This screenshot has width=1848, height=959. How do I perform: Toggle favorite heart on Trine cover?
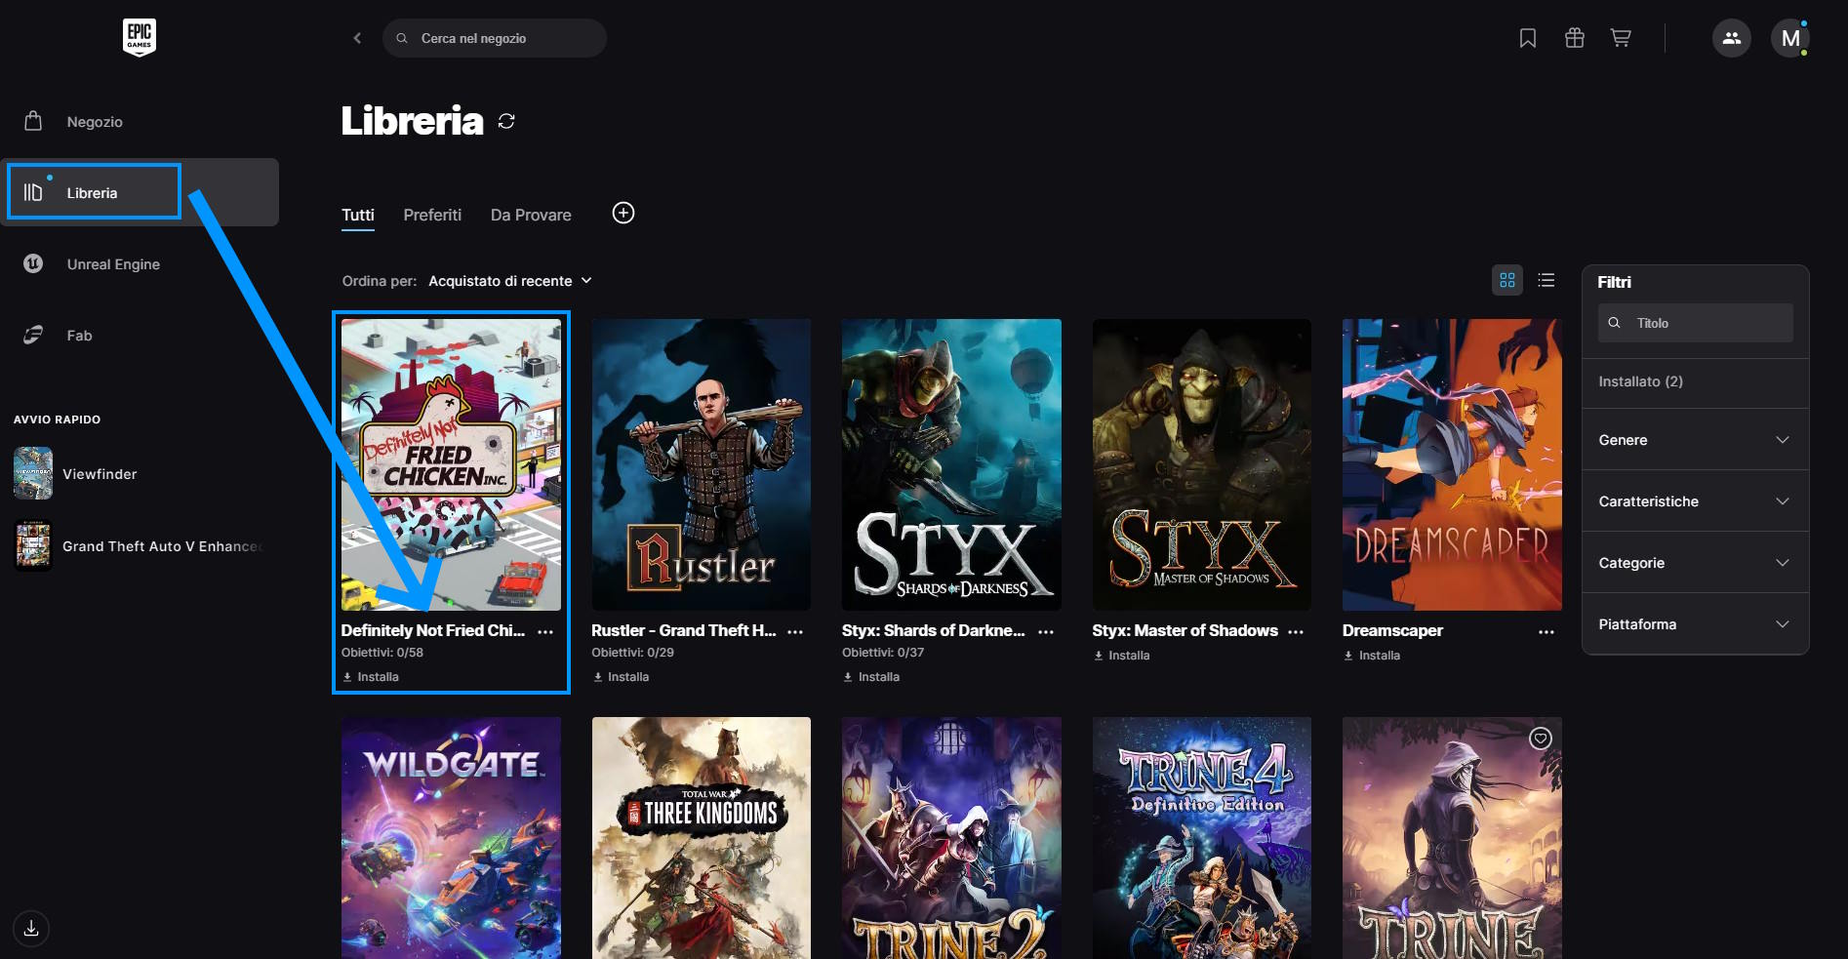[x=1540, y=739]
